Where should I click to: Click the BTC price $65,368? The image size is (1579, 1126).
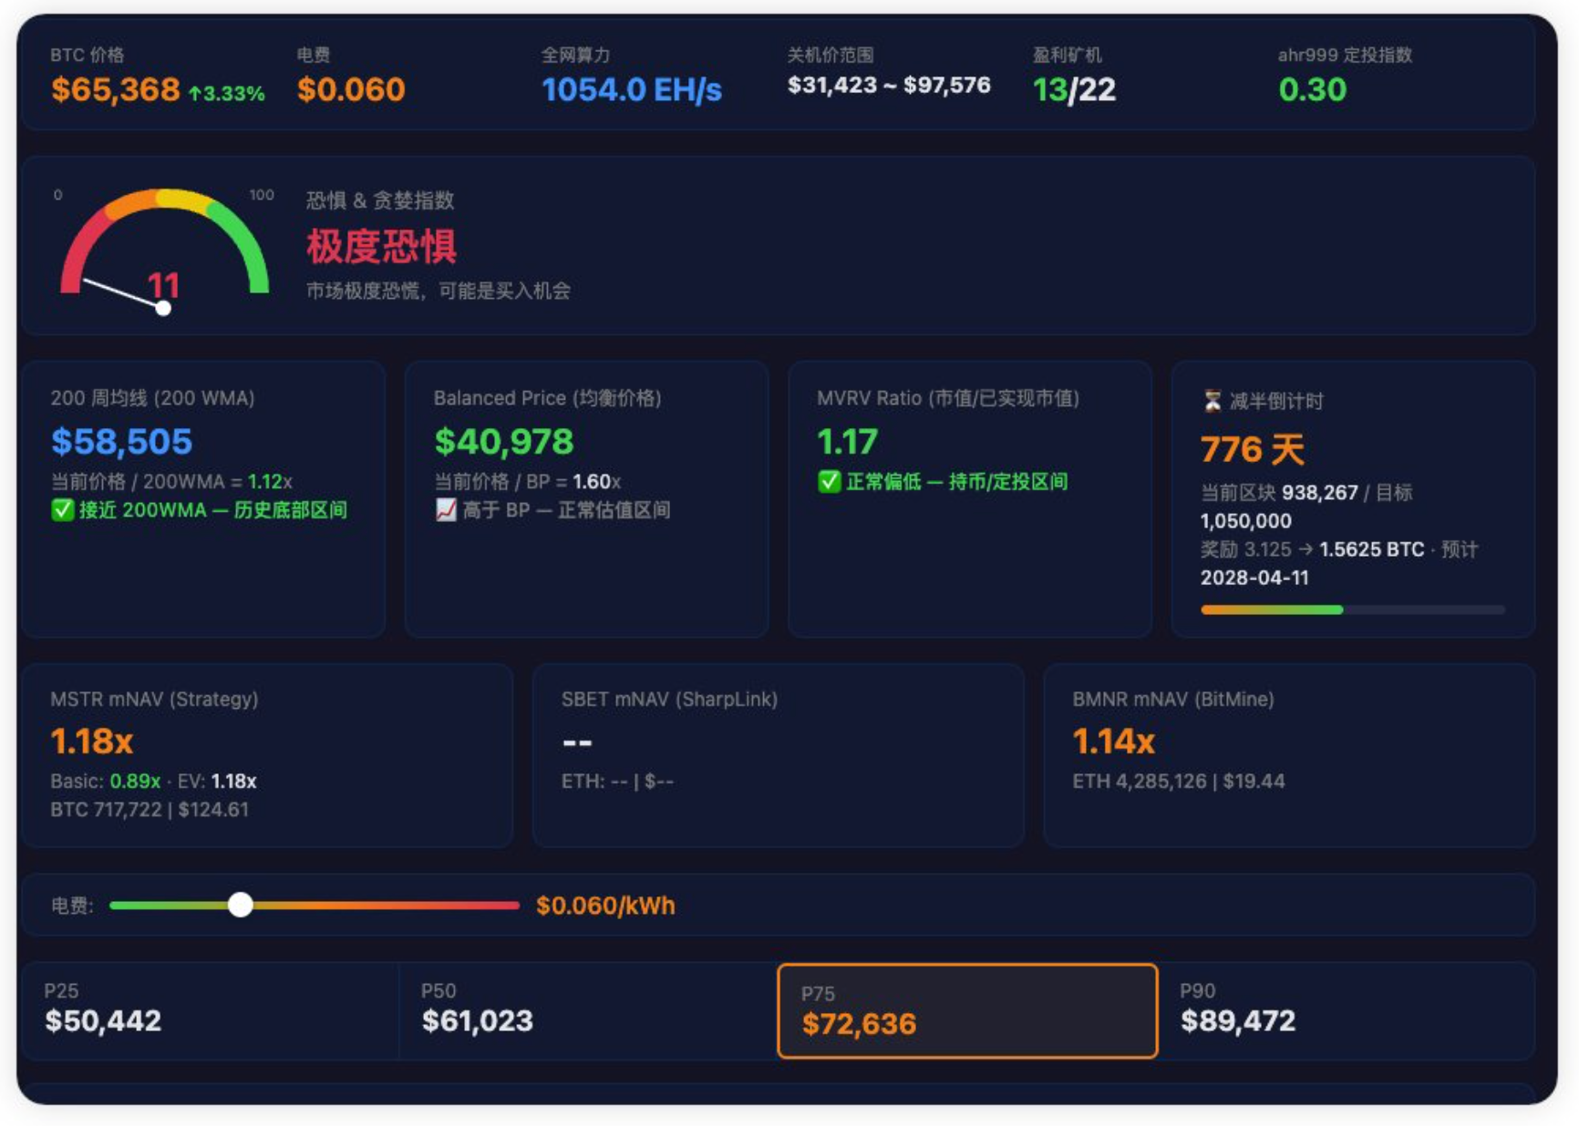click(114, 90)
